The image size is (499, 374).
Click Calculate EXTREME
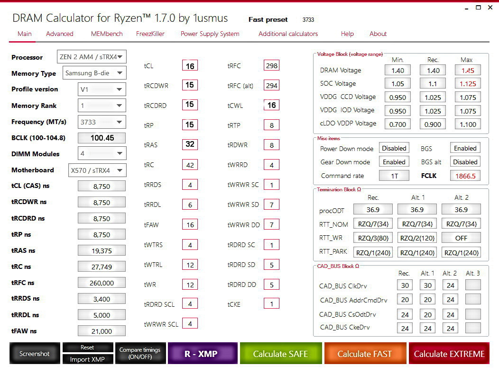click(449, 353)
